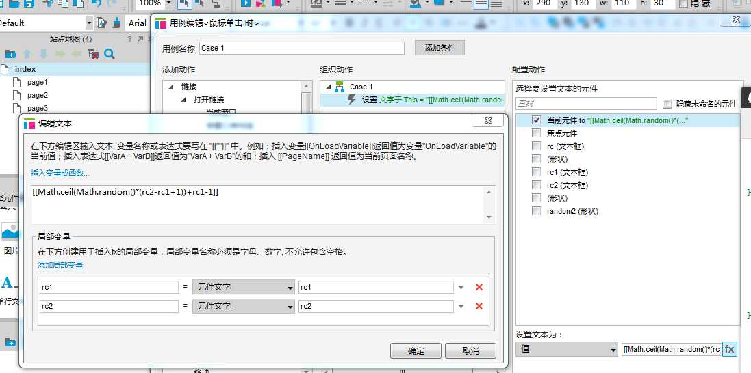The image size is (751, 373).
Task: Click the 用例名称 Case 1 input field
Action: click(x=302, y=48)
